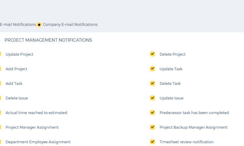Click the Add Project label
This screenshot has height=146, width=244.
coord(16,69)
